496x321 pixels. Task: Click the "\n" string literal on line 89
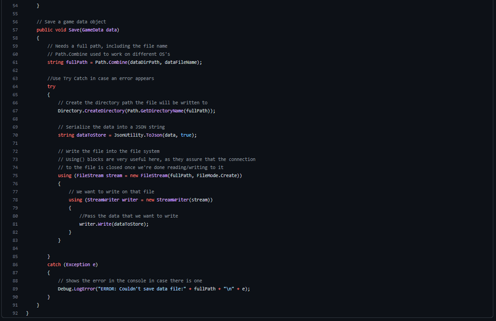[x=229, y=289]
